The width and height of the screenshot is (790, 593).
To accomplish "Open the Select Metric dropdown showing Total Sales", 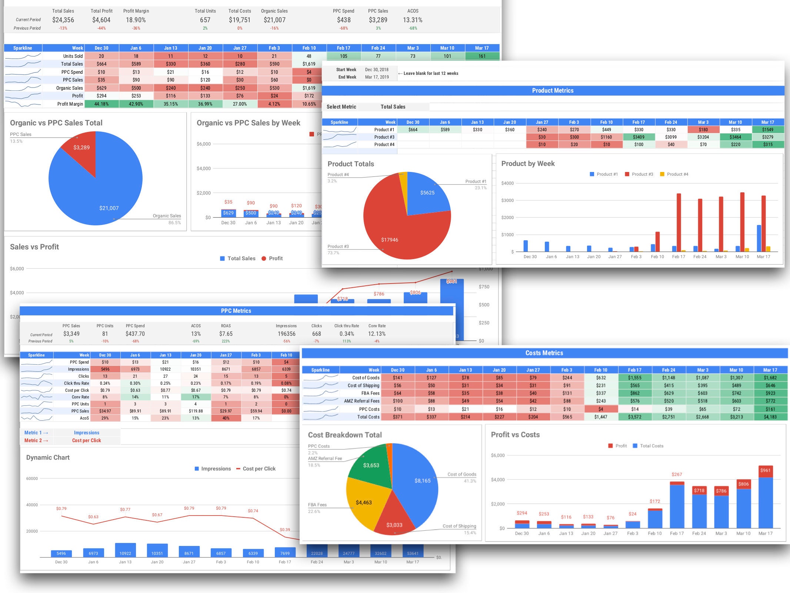I will click(x=393, y=107).
